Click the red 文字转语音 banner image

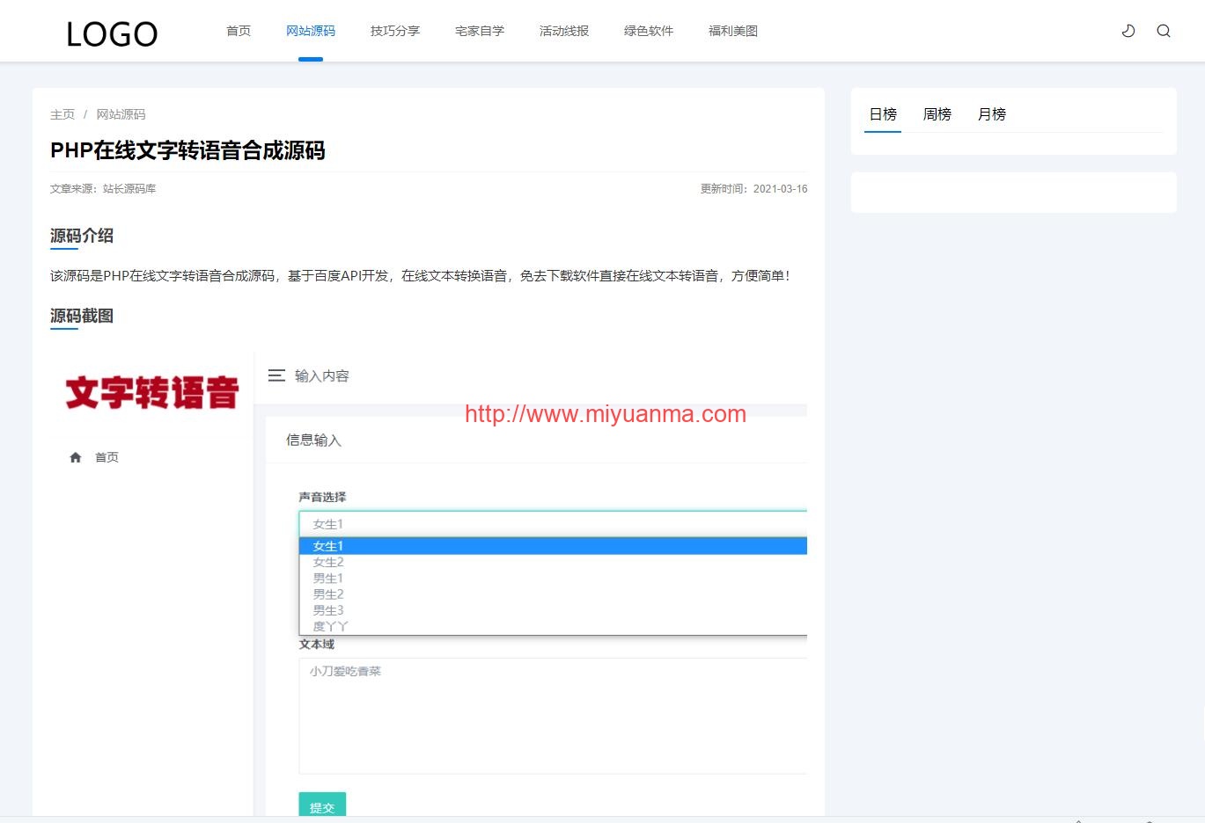tap(152, 392)
